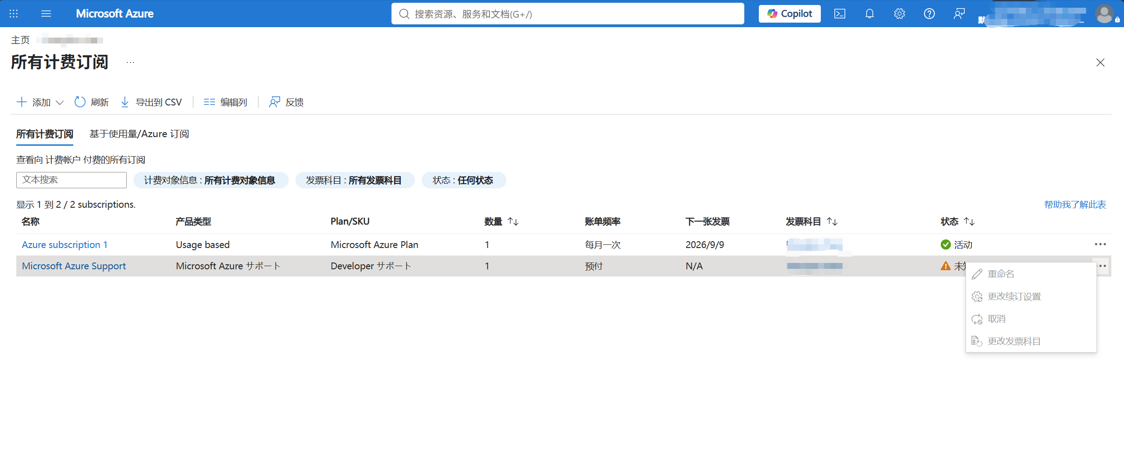Image resolution: width=1124 pixels, height=463 pixels.
Task: Close the 所有计费订阅 blade
Action: pyautogui.click(x=1100, y=62)
